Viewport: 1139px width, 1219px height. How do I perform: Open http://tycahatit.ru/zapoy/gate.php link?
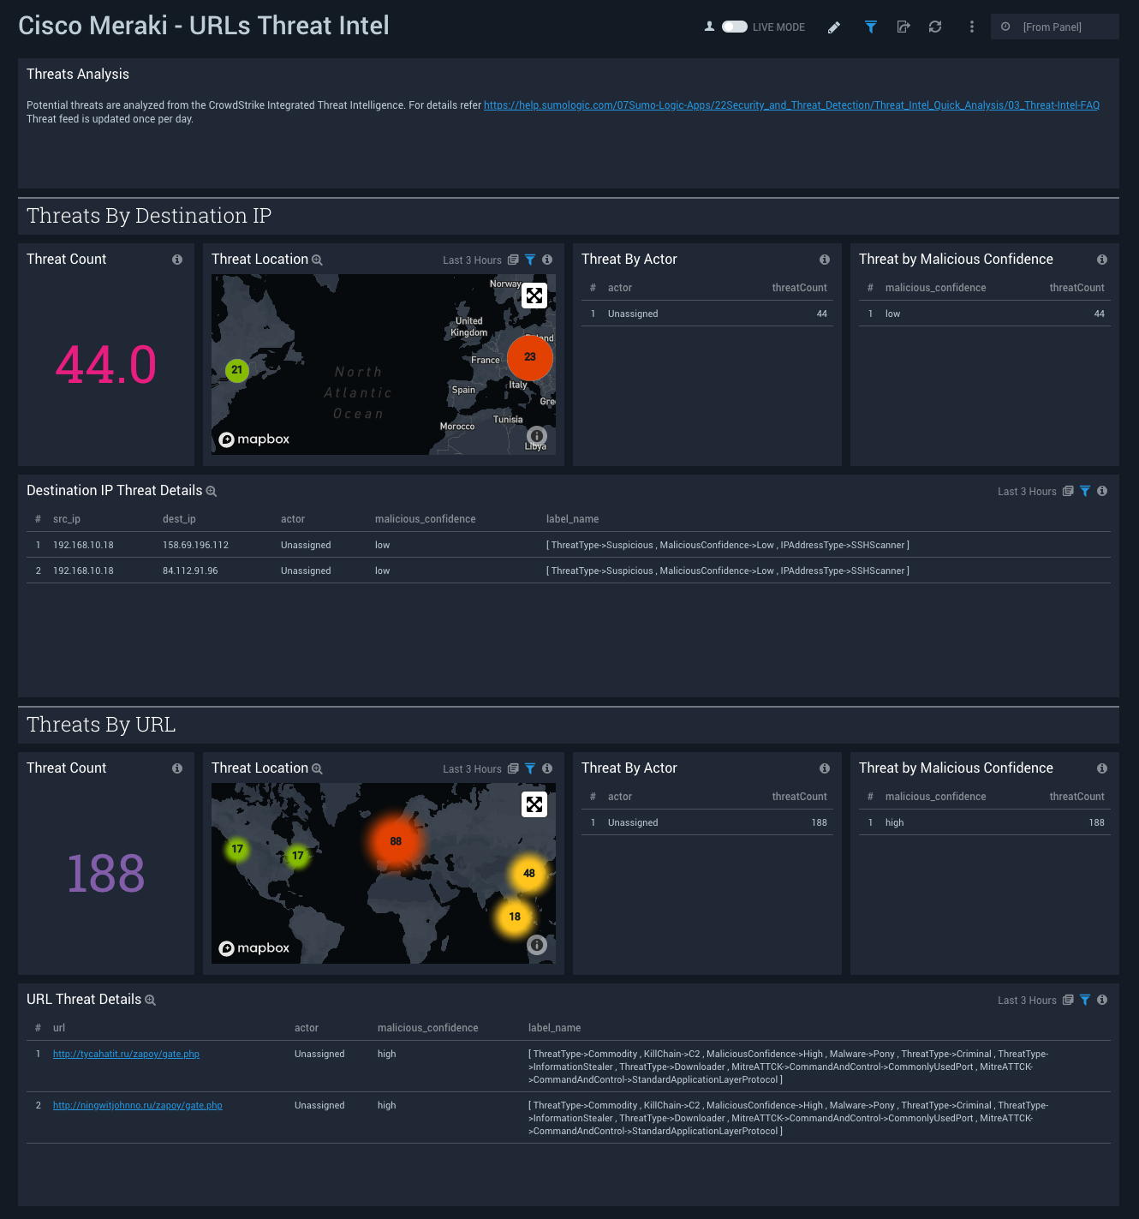(125, 1054)
